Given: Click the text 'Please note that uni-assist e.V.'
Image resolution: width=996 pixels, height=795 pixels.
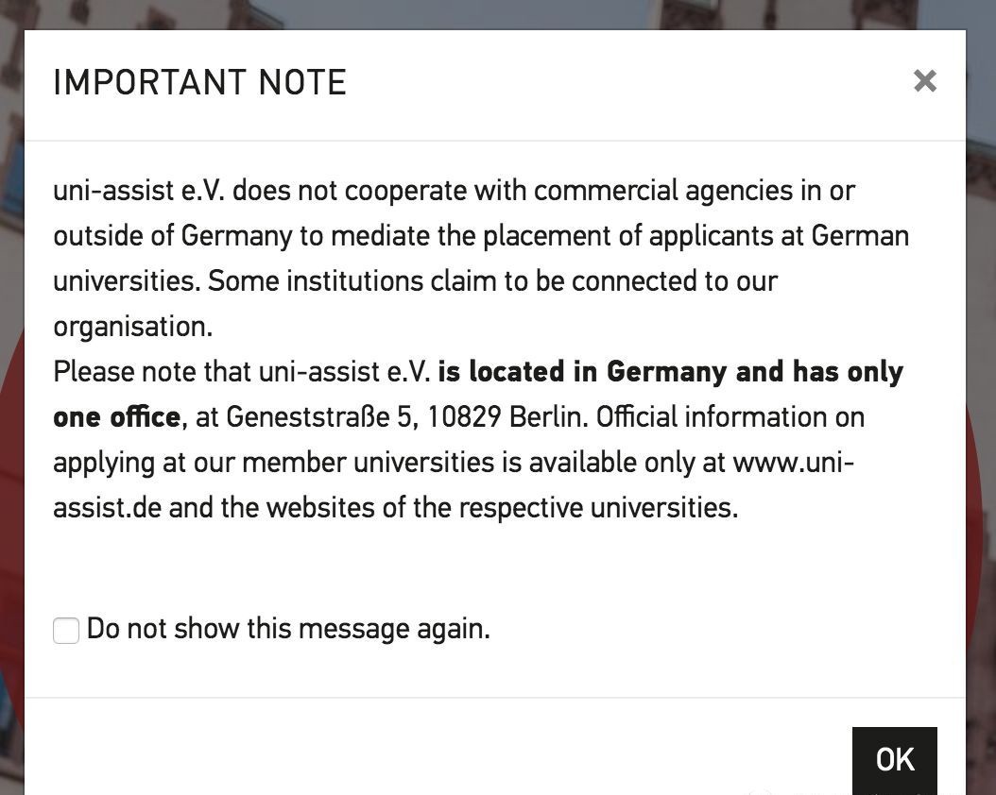Looking at the screenshot, I should tap(242, 372).
